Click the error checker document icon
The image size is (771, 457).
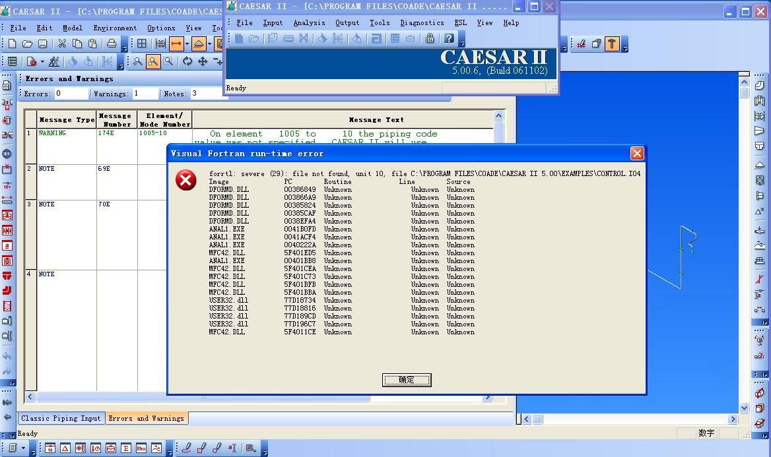coord(32,61)
